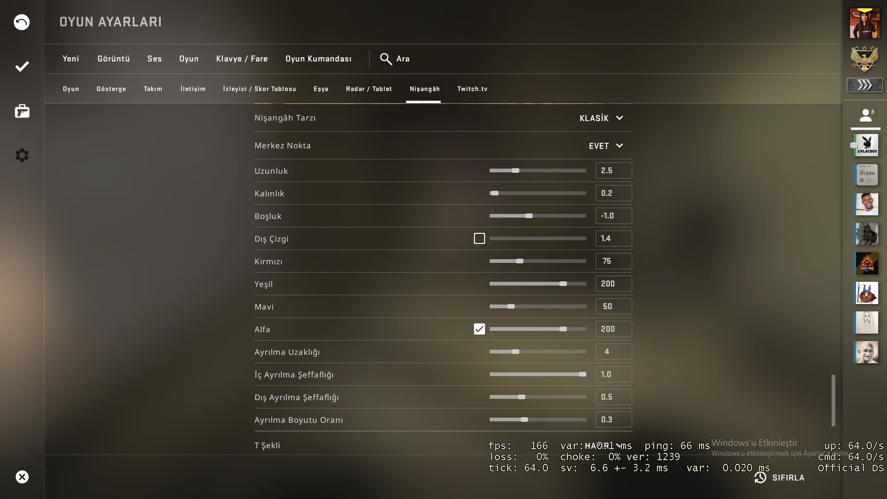Click the Uzunluk value input field
This screenshot has height=499, width=887.
[613, 170]
